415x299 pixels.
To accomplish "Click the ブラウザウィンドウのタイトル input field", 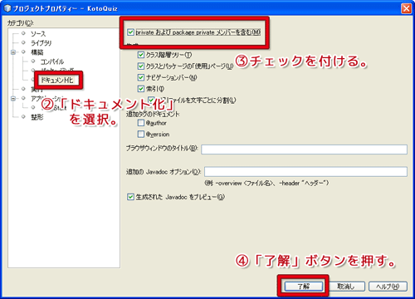I will click(x=304, y=149).
